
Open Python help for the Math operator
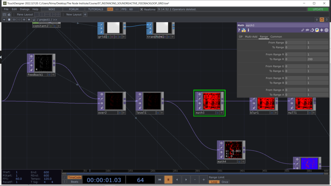(x=244, y=30)
